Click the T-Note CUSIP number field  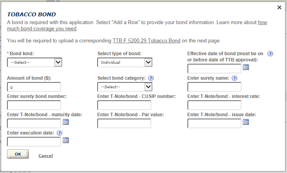point(124,105)
